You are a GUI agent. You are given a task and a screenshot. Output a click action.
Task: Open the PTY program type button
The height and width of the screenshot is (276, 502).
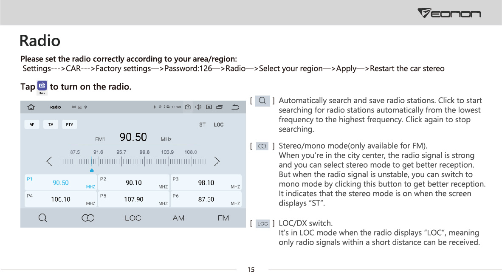point(70,124)
